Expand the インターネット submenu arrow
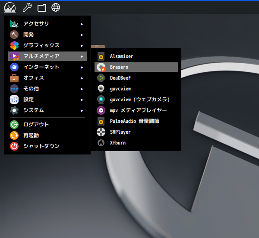 coord(82,67)
